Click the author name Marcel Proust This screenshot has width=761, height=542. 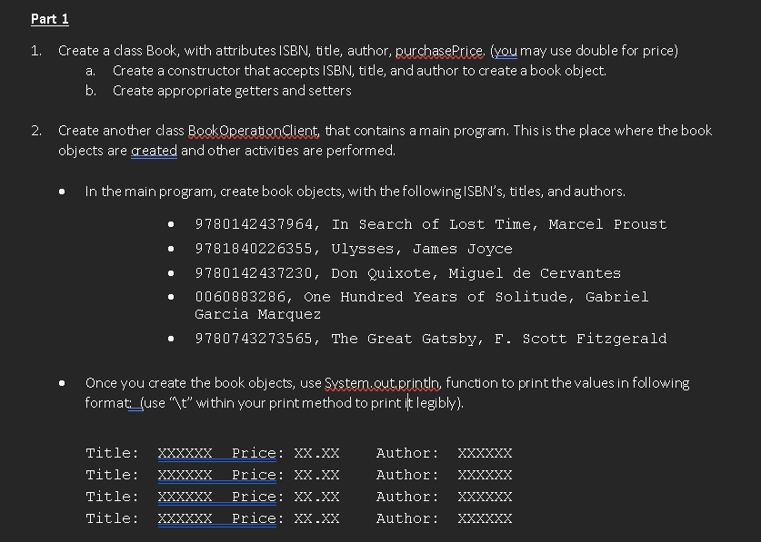[607, 223]
